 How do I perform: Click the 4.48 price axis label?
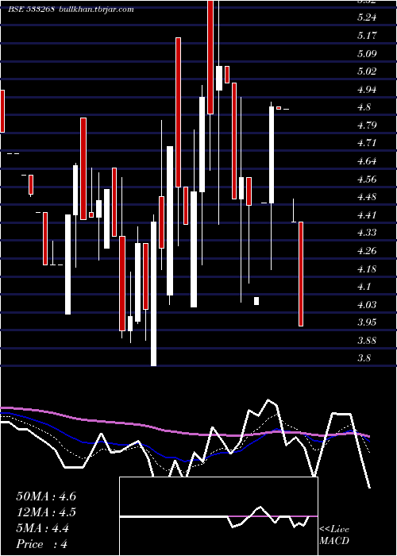pos(367,197)
